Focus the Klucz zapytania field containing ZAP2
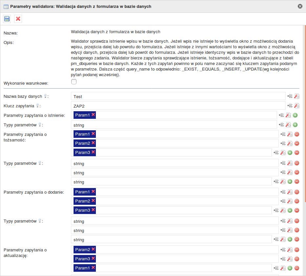This screenshot has width=306, height=276. click(178, 106)
